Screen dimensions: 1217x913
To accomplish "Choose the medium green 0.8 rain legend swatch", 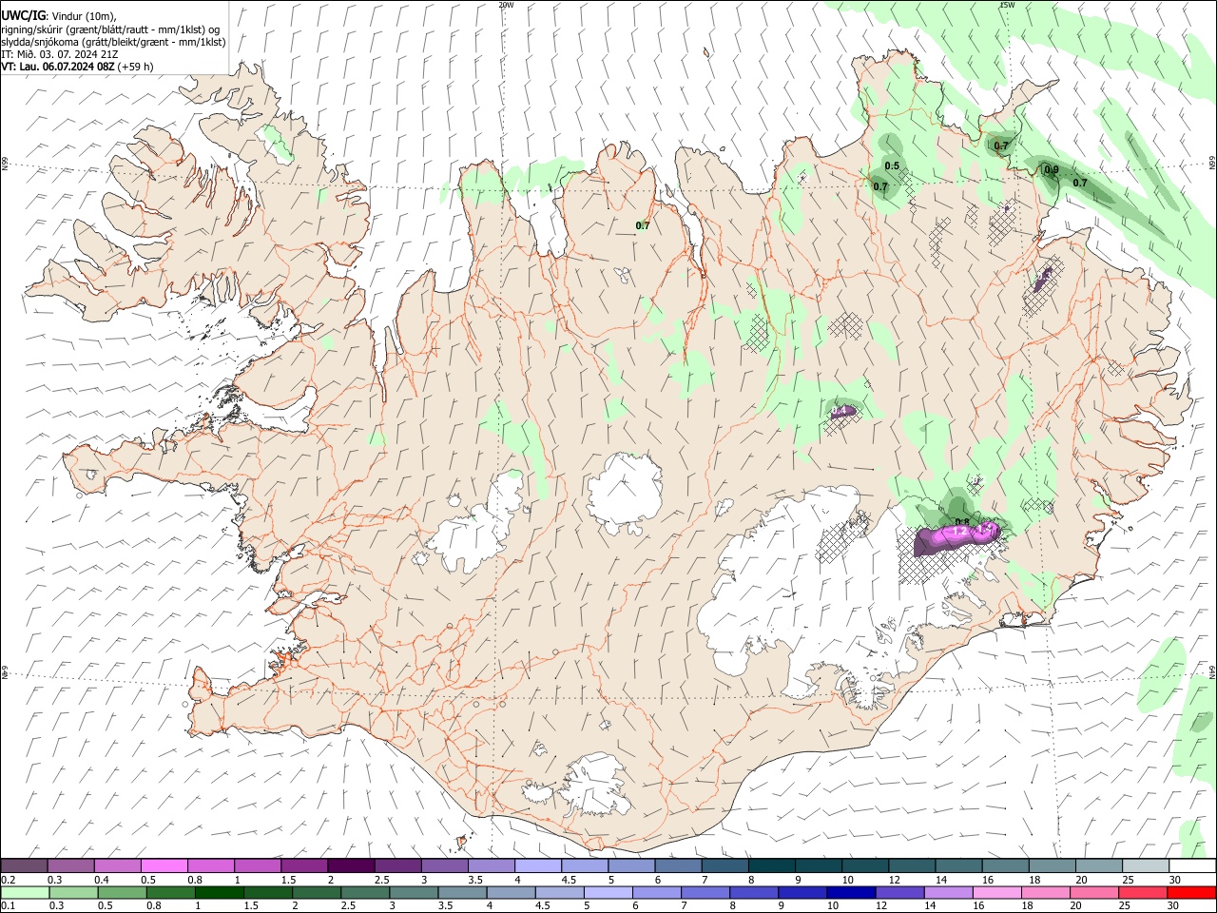I will point(171,893).
